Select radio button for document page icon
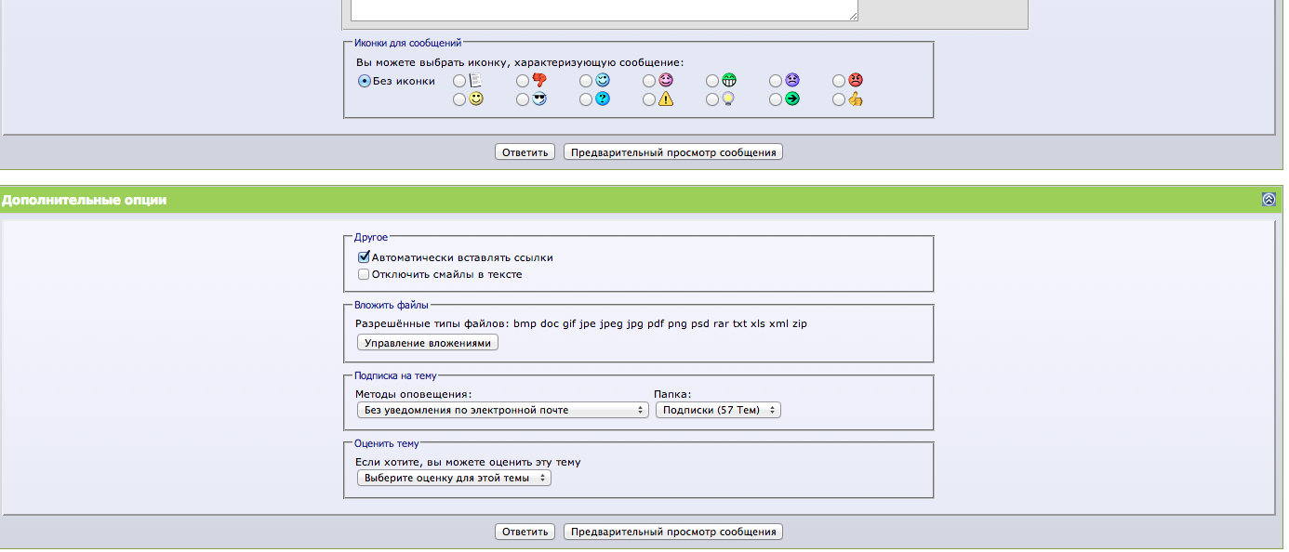This screenshot has height=552, width=1289. [x=459, y=81]
